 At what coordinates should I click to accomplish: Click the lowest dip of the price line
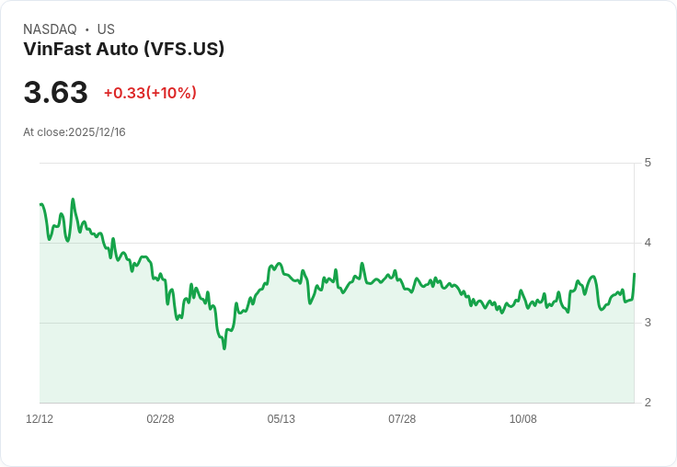tap(224, 348)
